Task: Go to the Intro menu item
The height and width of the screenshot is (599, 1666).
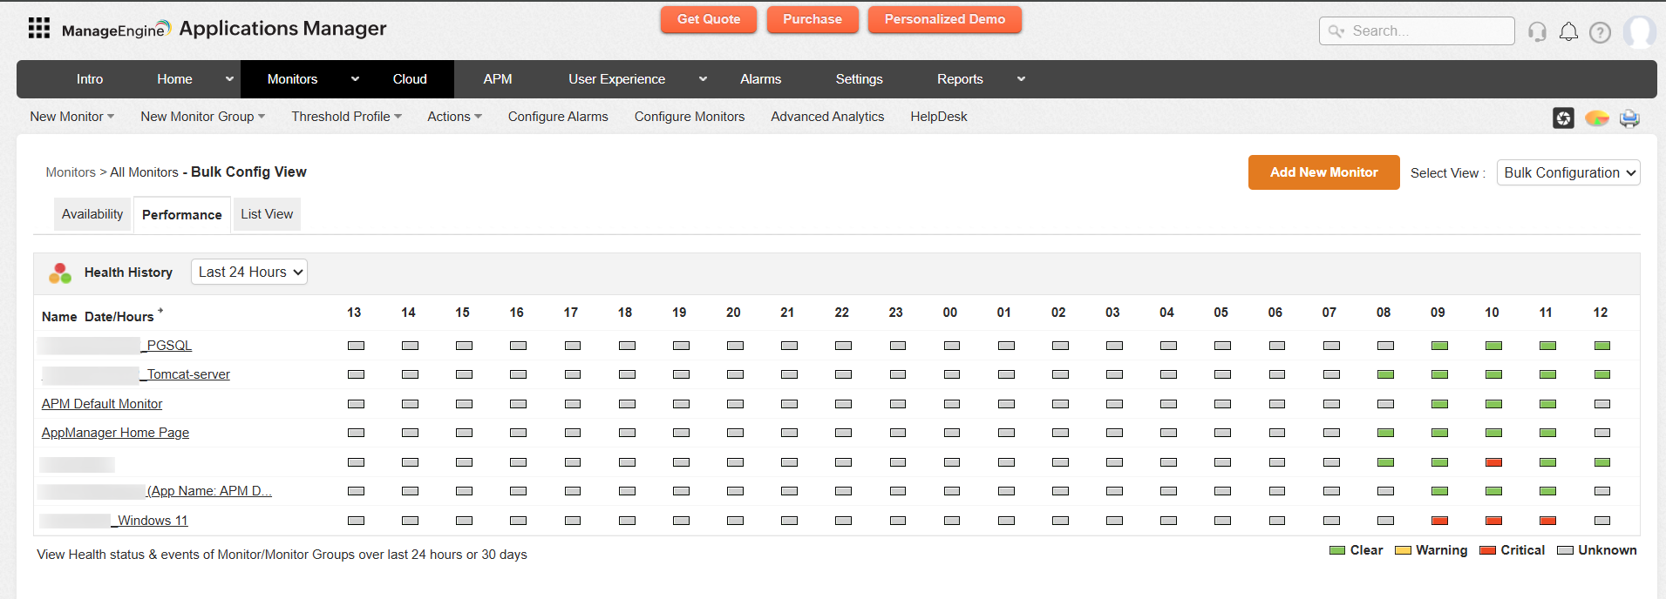Action: (x=90, y=79)
